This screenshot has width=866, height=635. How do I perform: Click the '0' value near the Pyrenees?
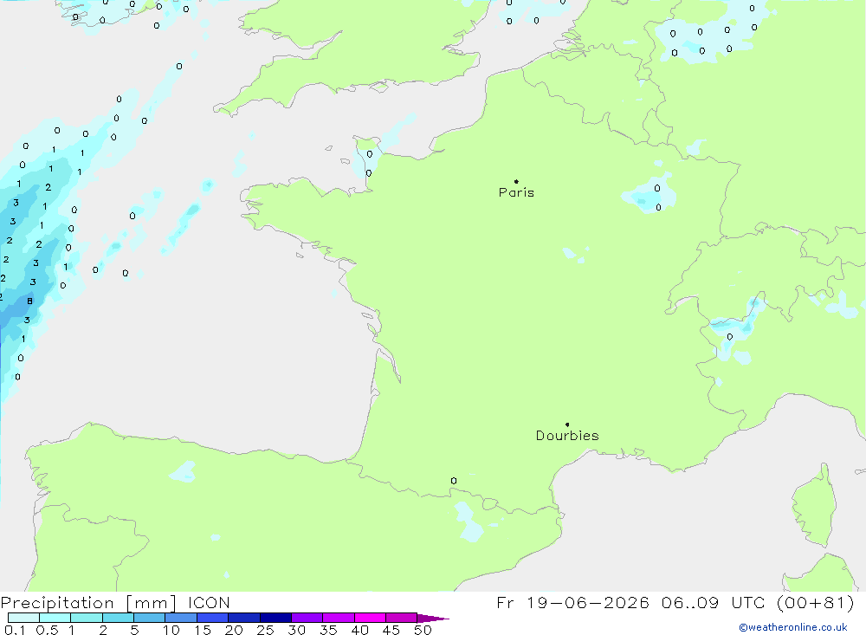pyautogui.click(x=454, y=481)
